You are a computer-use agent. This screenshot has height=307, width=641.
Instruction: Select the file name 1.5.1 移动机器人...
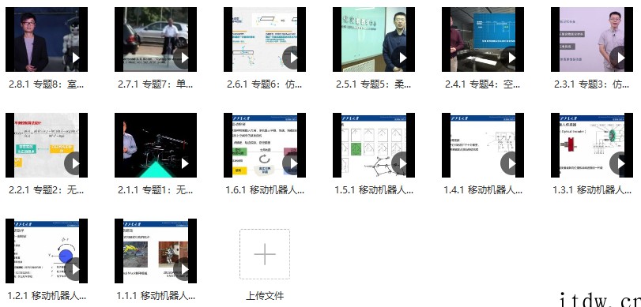pos(374,190)
